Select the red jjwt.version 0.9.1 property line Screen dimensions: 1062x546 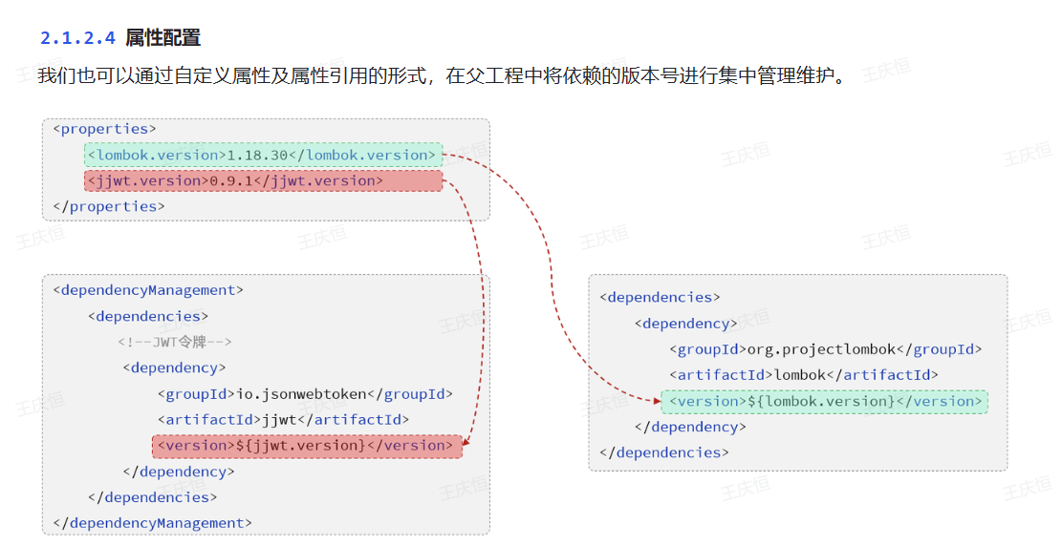click(x=263, y=180)
